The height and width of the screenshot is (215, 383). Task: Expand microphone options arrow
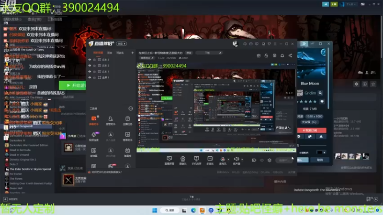click(x=228, y=160)
